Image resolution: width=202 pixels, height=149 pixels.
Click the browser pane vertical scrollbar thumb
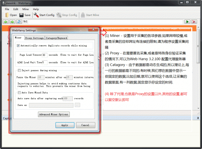pyautogui.click(x=198, y=46)
